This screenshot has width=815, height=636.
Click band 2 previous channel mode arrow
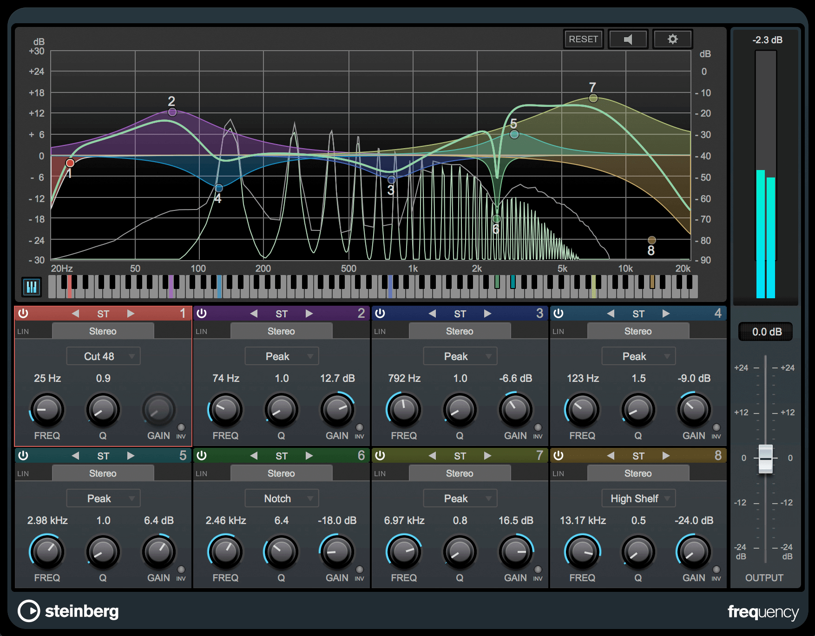tap(254, 314)
